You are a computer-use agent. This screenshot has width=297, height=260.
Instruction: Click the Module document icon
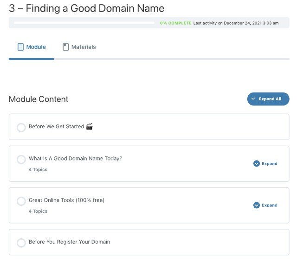point(20,47)
